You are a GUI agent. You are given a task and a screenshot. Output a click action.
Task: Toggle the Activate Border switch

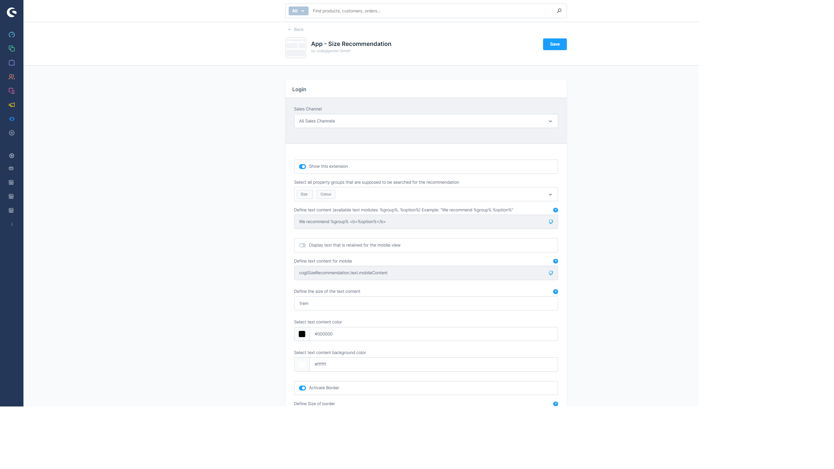pyautogui.click(x=302, y=388)
